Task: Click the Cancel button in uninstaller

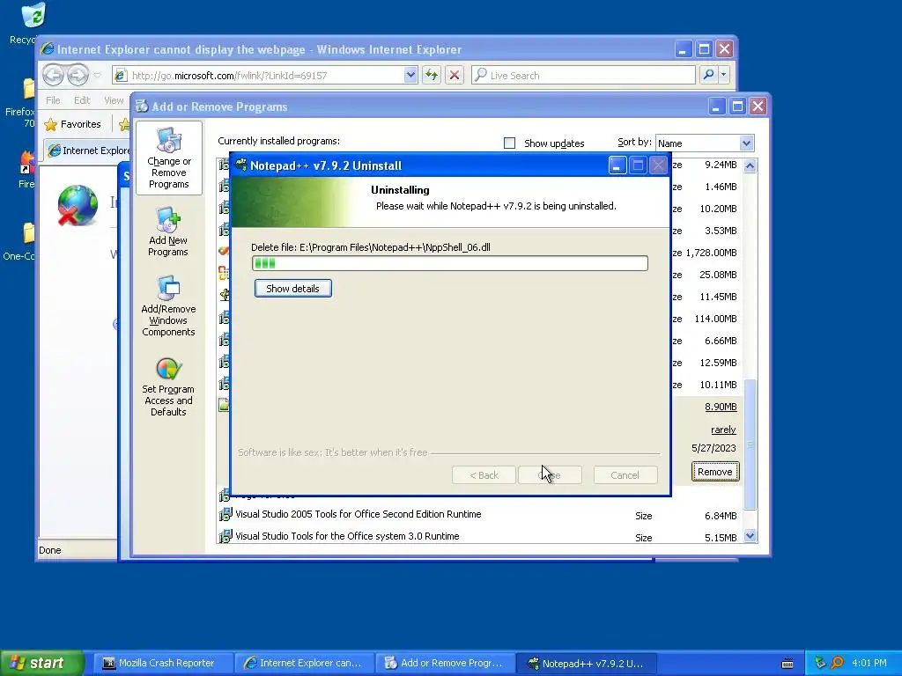Action: [x=625, y=475]
